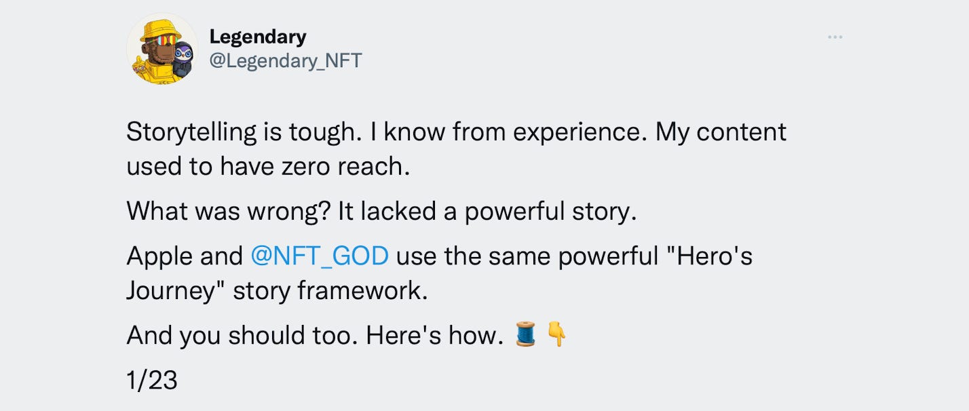Screen dimensions: 969x411
Task: Click "It lacked a powerful story" text
Action: click(x=489, y=212)
